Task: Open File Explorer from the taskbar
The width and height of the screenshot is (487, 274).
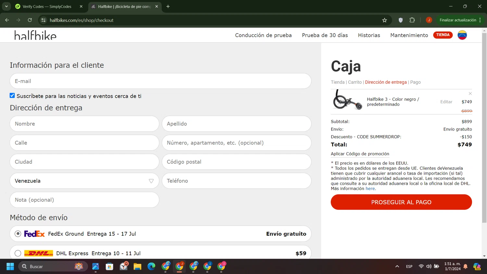Action: click(137, 267)
